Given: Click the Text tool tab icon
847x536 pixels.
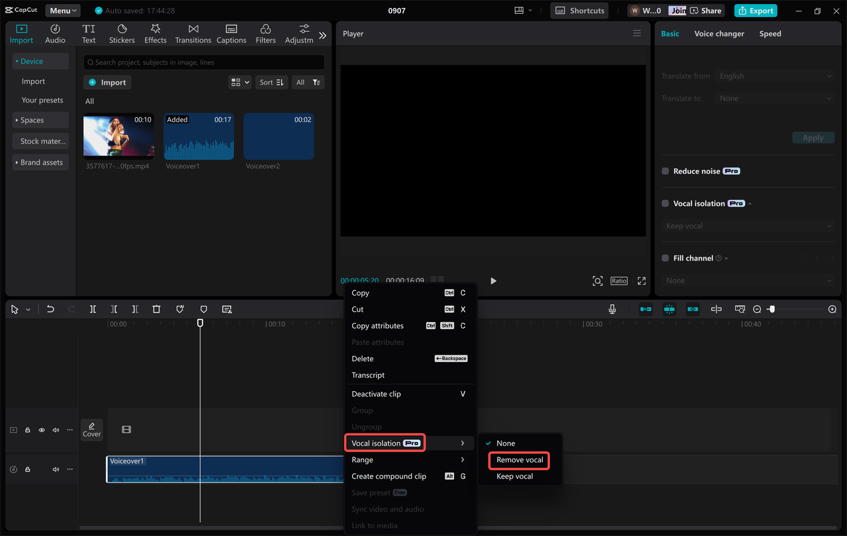Looking at the screenshot, I should 89,34.
